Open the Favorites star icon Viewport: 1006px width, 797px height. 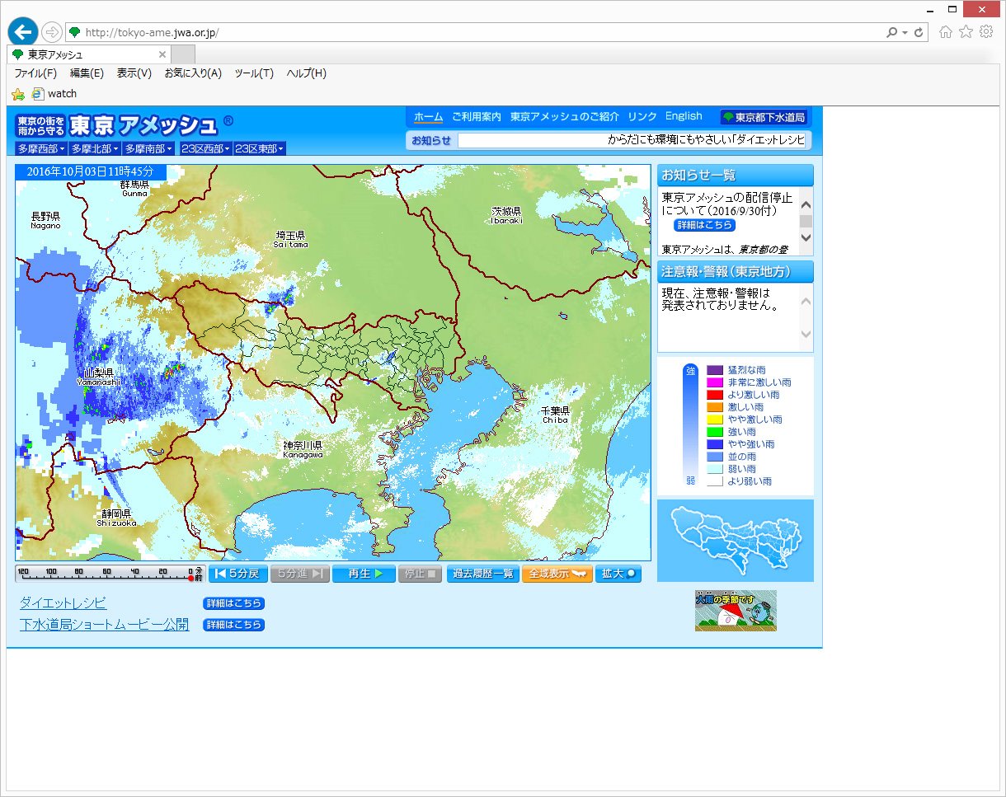pos(966,31)
